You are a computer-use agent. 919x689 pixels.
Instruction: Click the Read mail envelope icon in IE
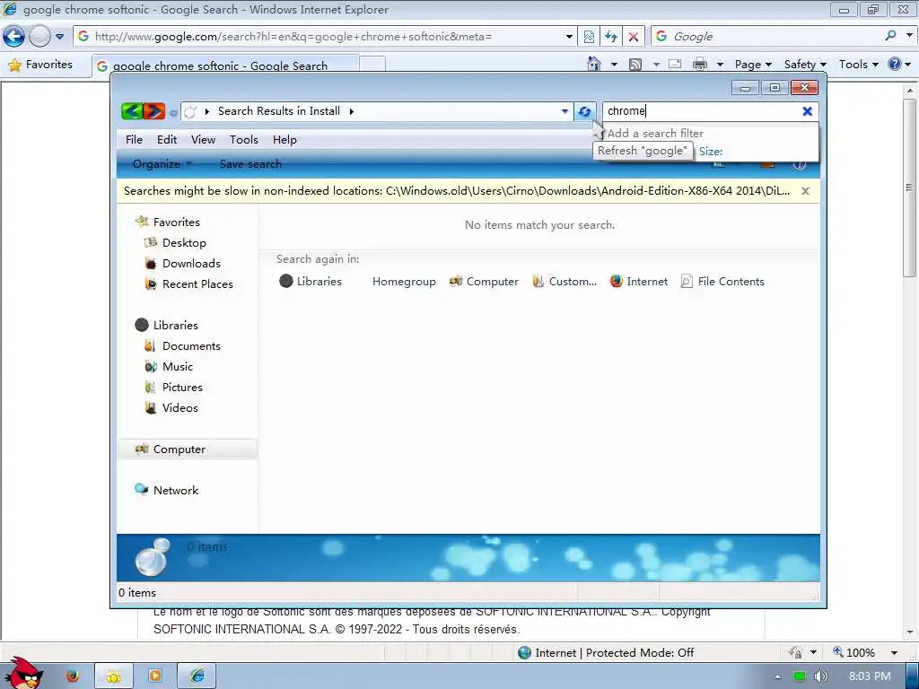point(675,64)
